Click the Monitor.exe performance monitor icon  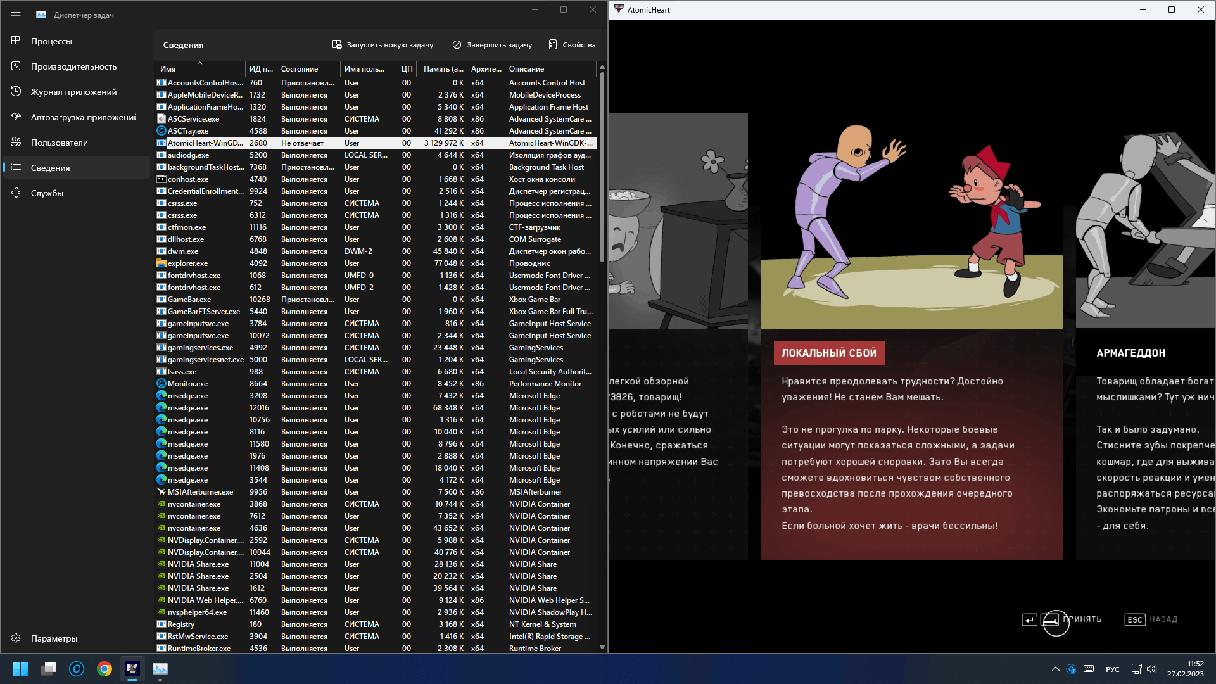pyautogui.click(x=161, y=383)
